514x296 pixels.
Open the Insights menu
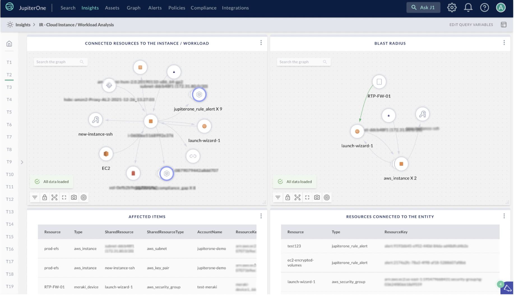tap(90, 8)
